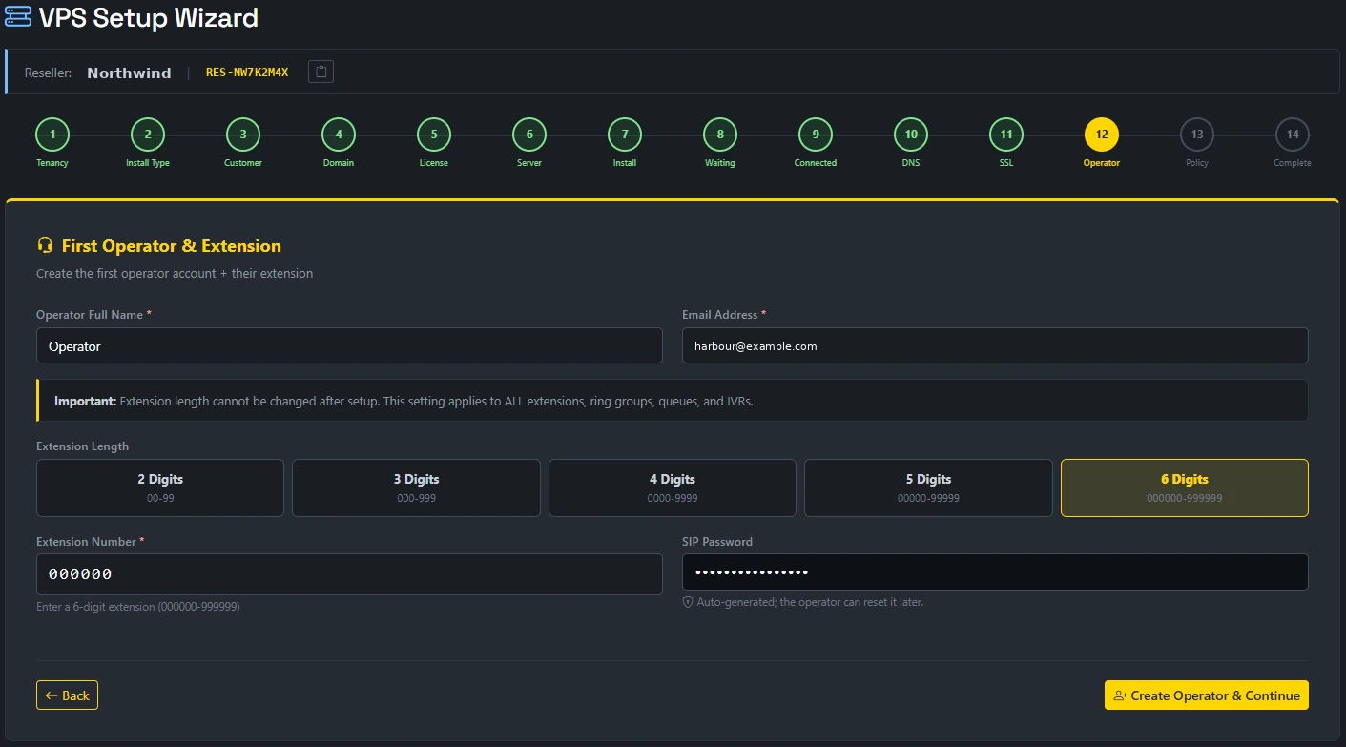Click the VPS Setup Wizard server icon

coord(18,17)
